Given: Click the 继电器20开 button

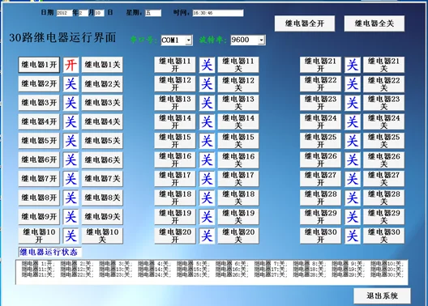Looking at the screenshot, I should [x=175, y=236].
